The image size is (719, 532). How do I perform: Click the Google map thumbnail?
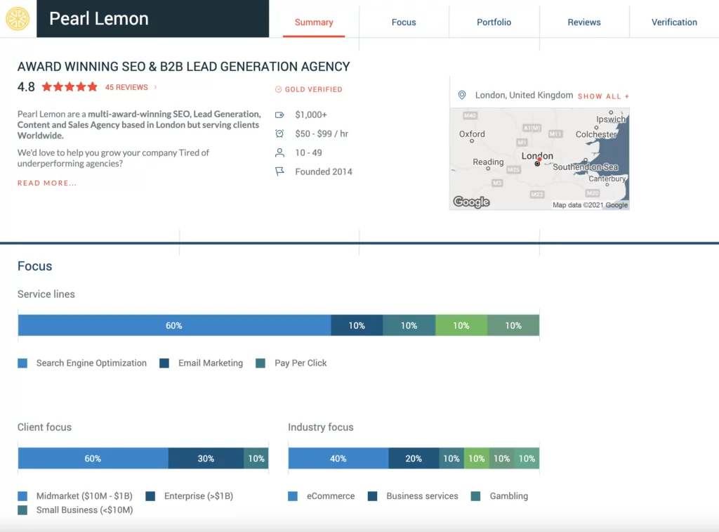coord(539,159)
